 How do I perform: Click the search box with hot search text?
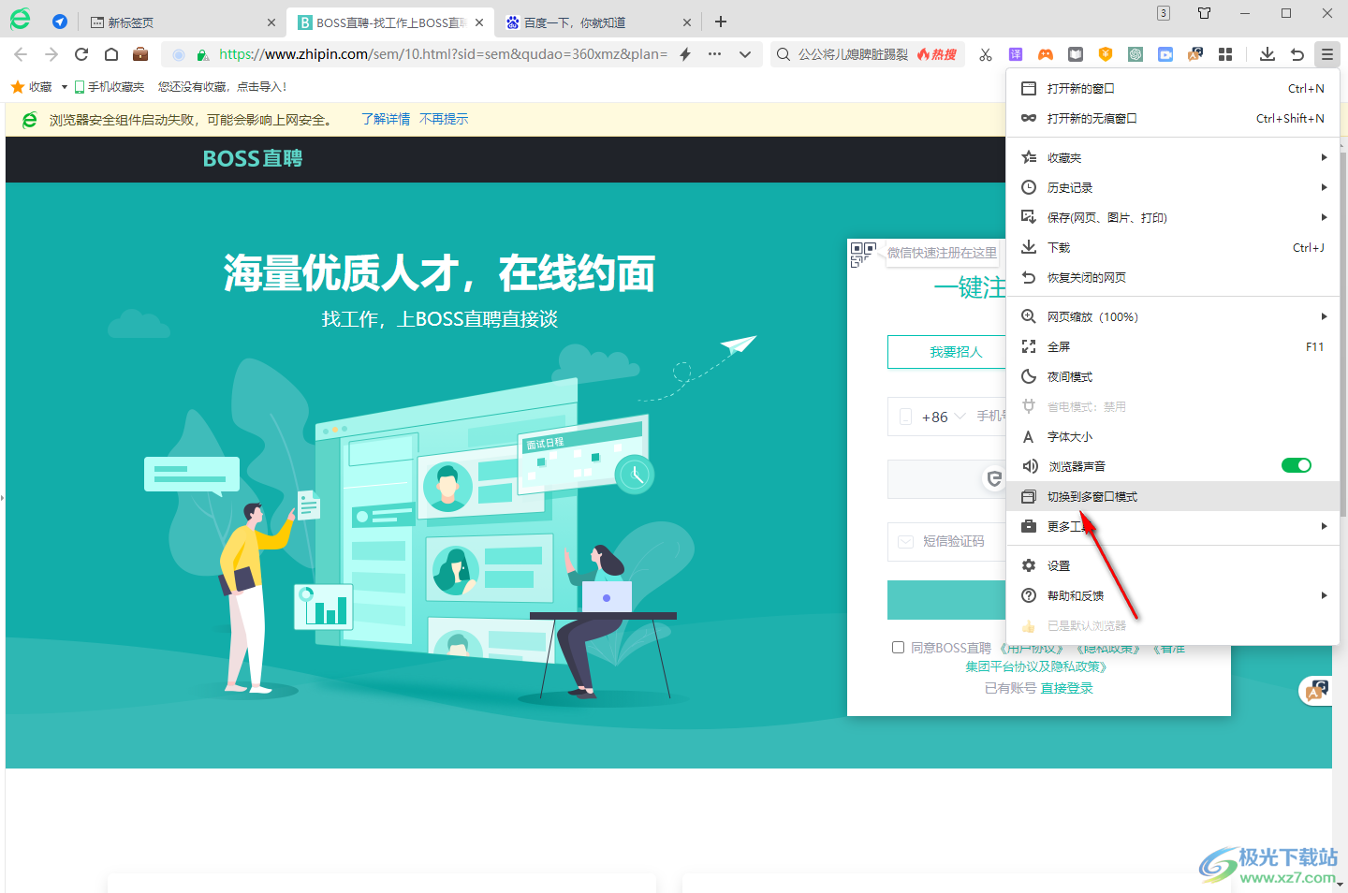click(x=868, y=54)
